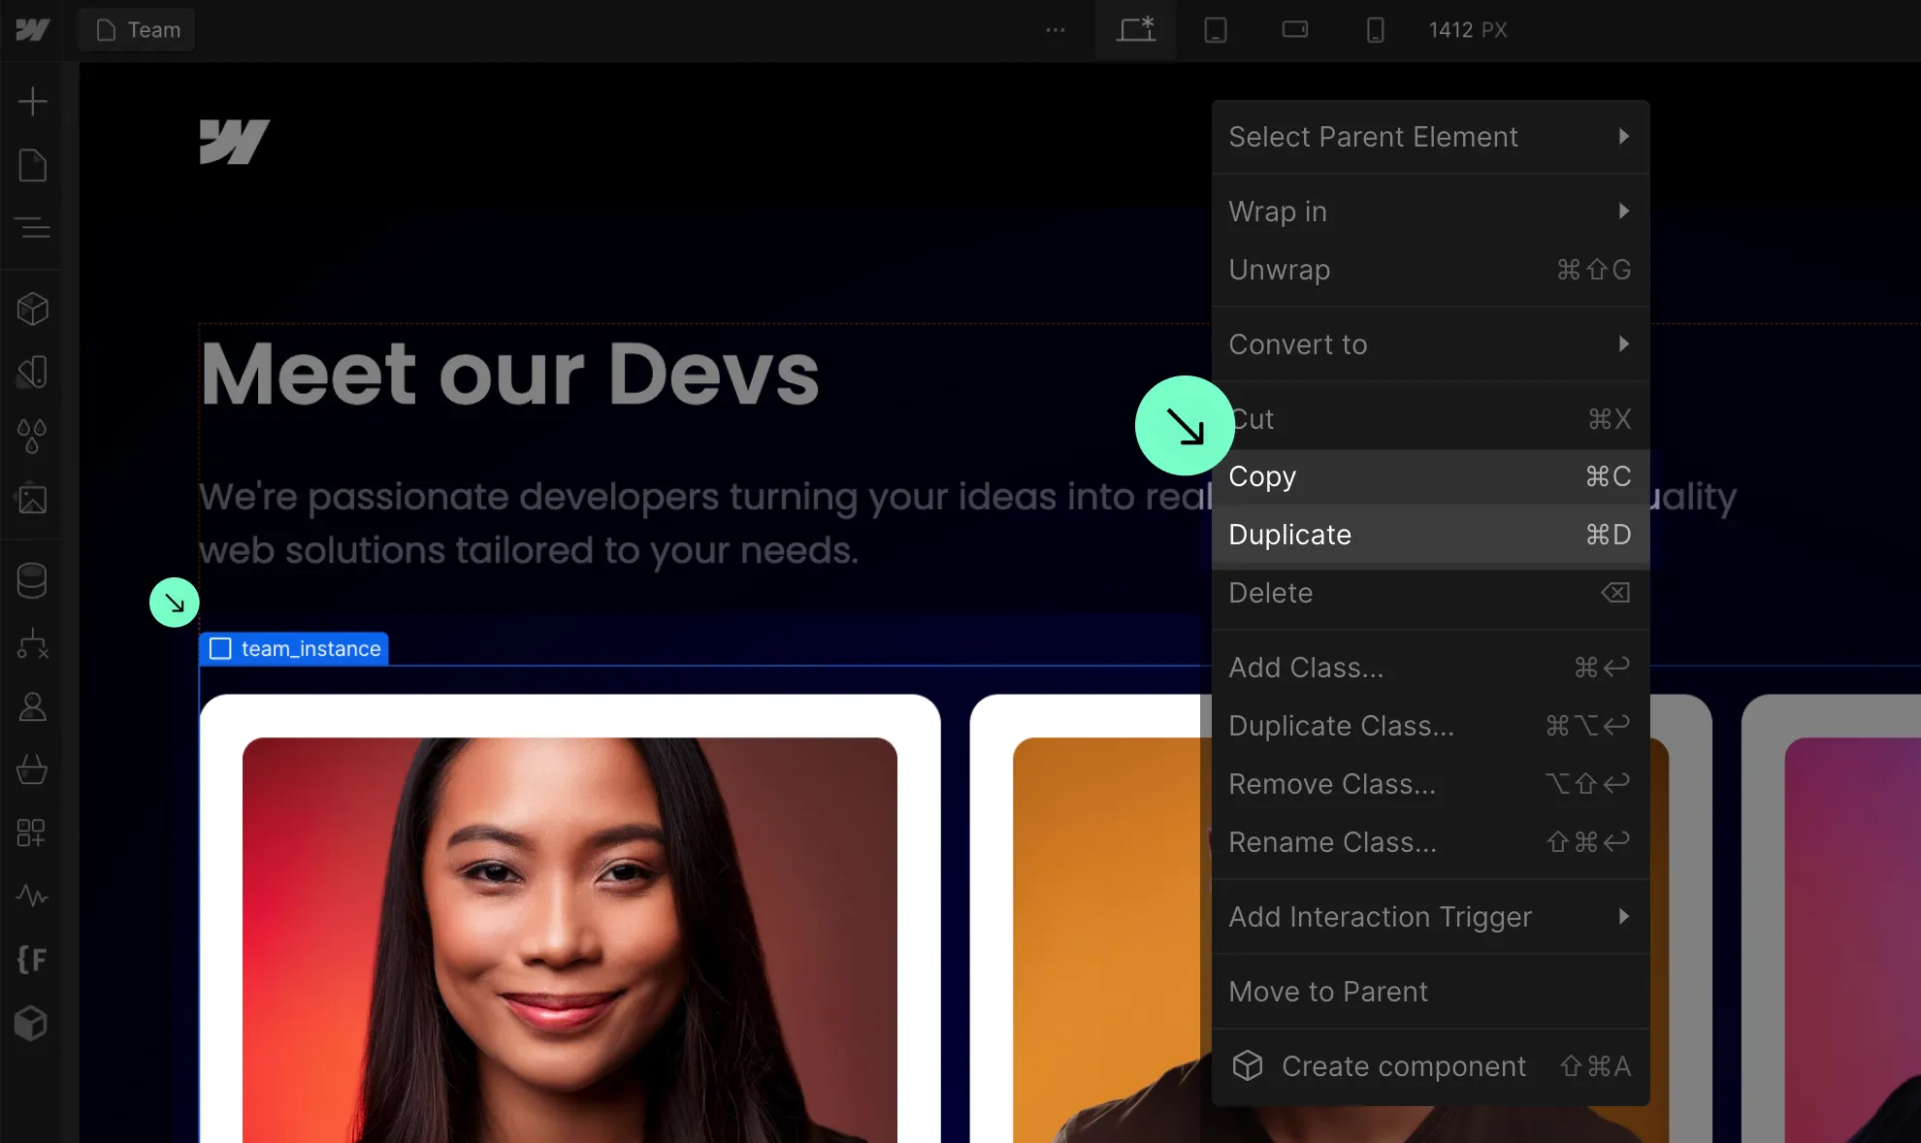1921x1143 pixels.
Task: Open the Assets image panel
Action: (x=32, y=499)
